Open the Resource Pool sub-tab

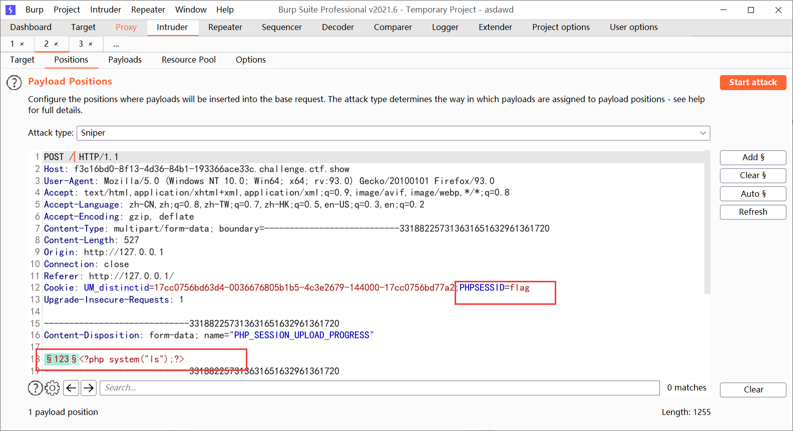tap(189, 60)
